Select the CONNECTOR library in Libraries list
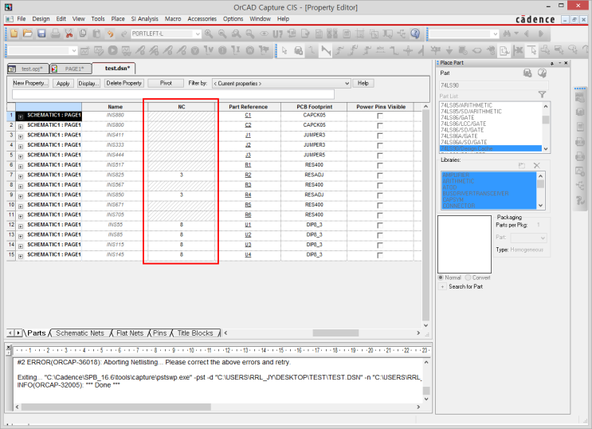Viewport: 592px width, 429px height. click(x=489, y=206)
